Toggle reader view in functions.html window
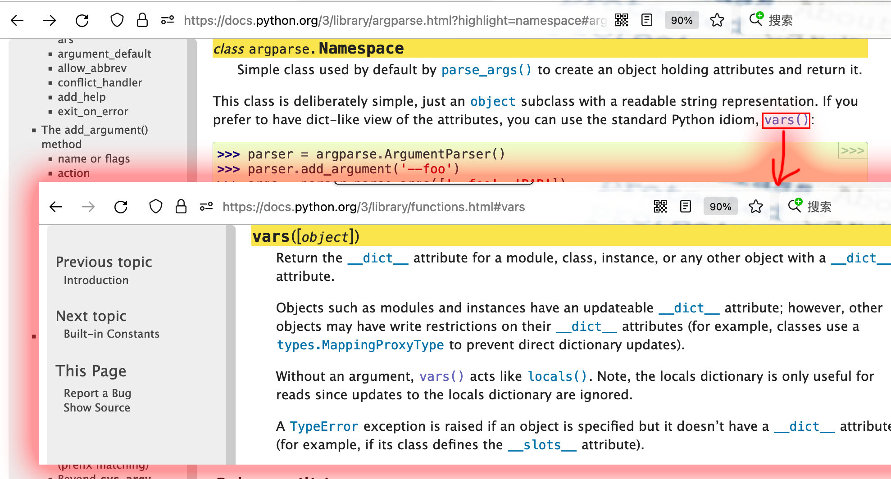This screenshot has height=479, width=891. click(686, 207)
